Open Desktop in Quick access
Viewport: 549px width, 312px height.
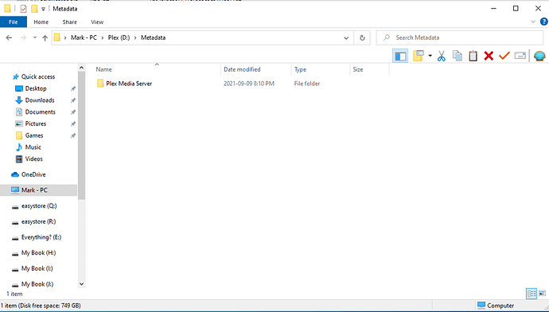[36, 88]
